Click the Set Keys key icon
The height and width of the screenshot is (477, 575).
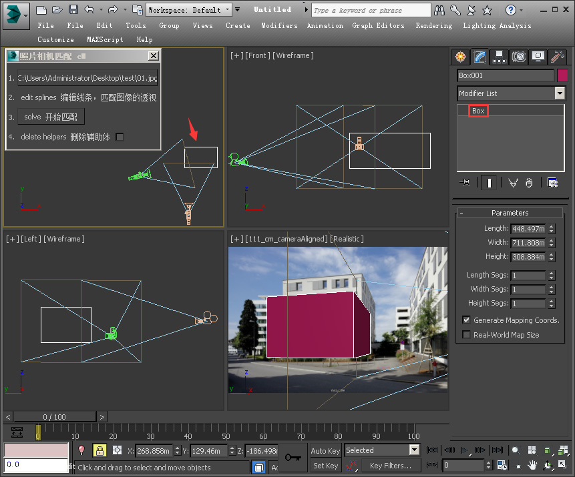coord(293,457)
